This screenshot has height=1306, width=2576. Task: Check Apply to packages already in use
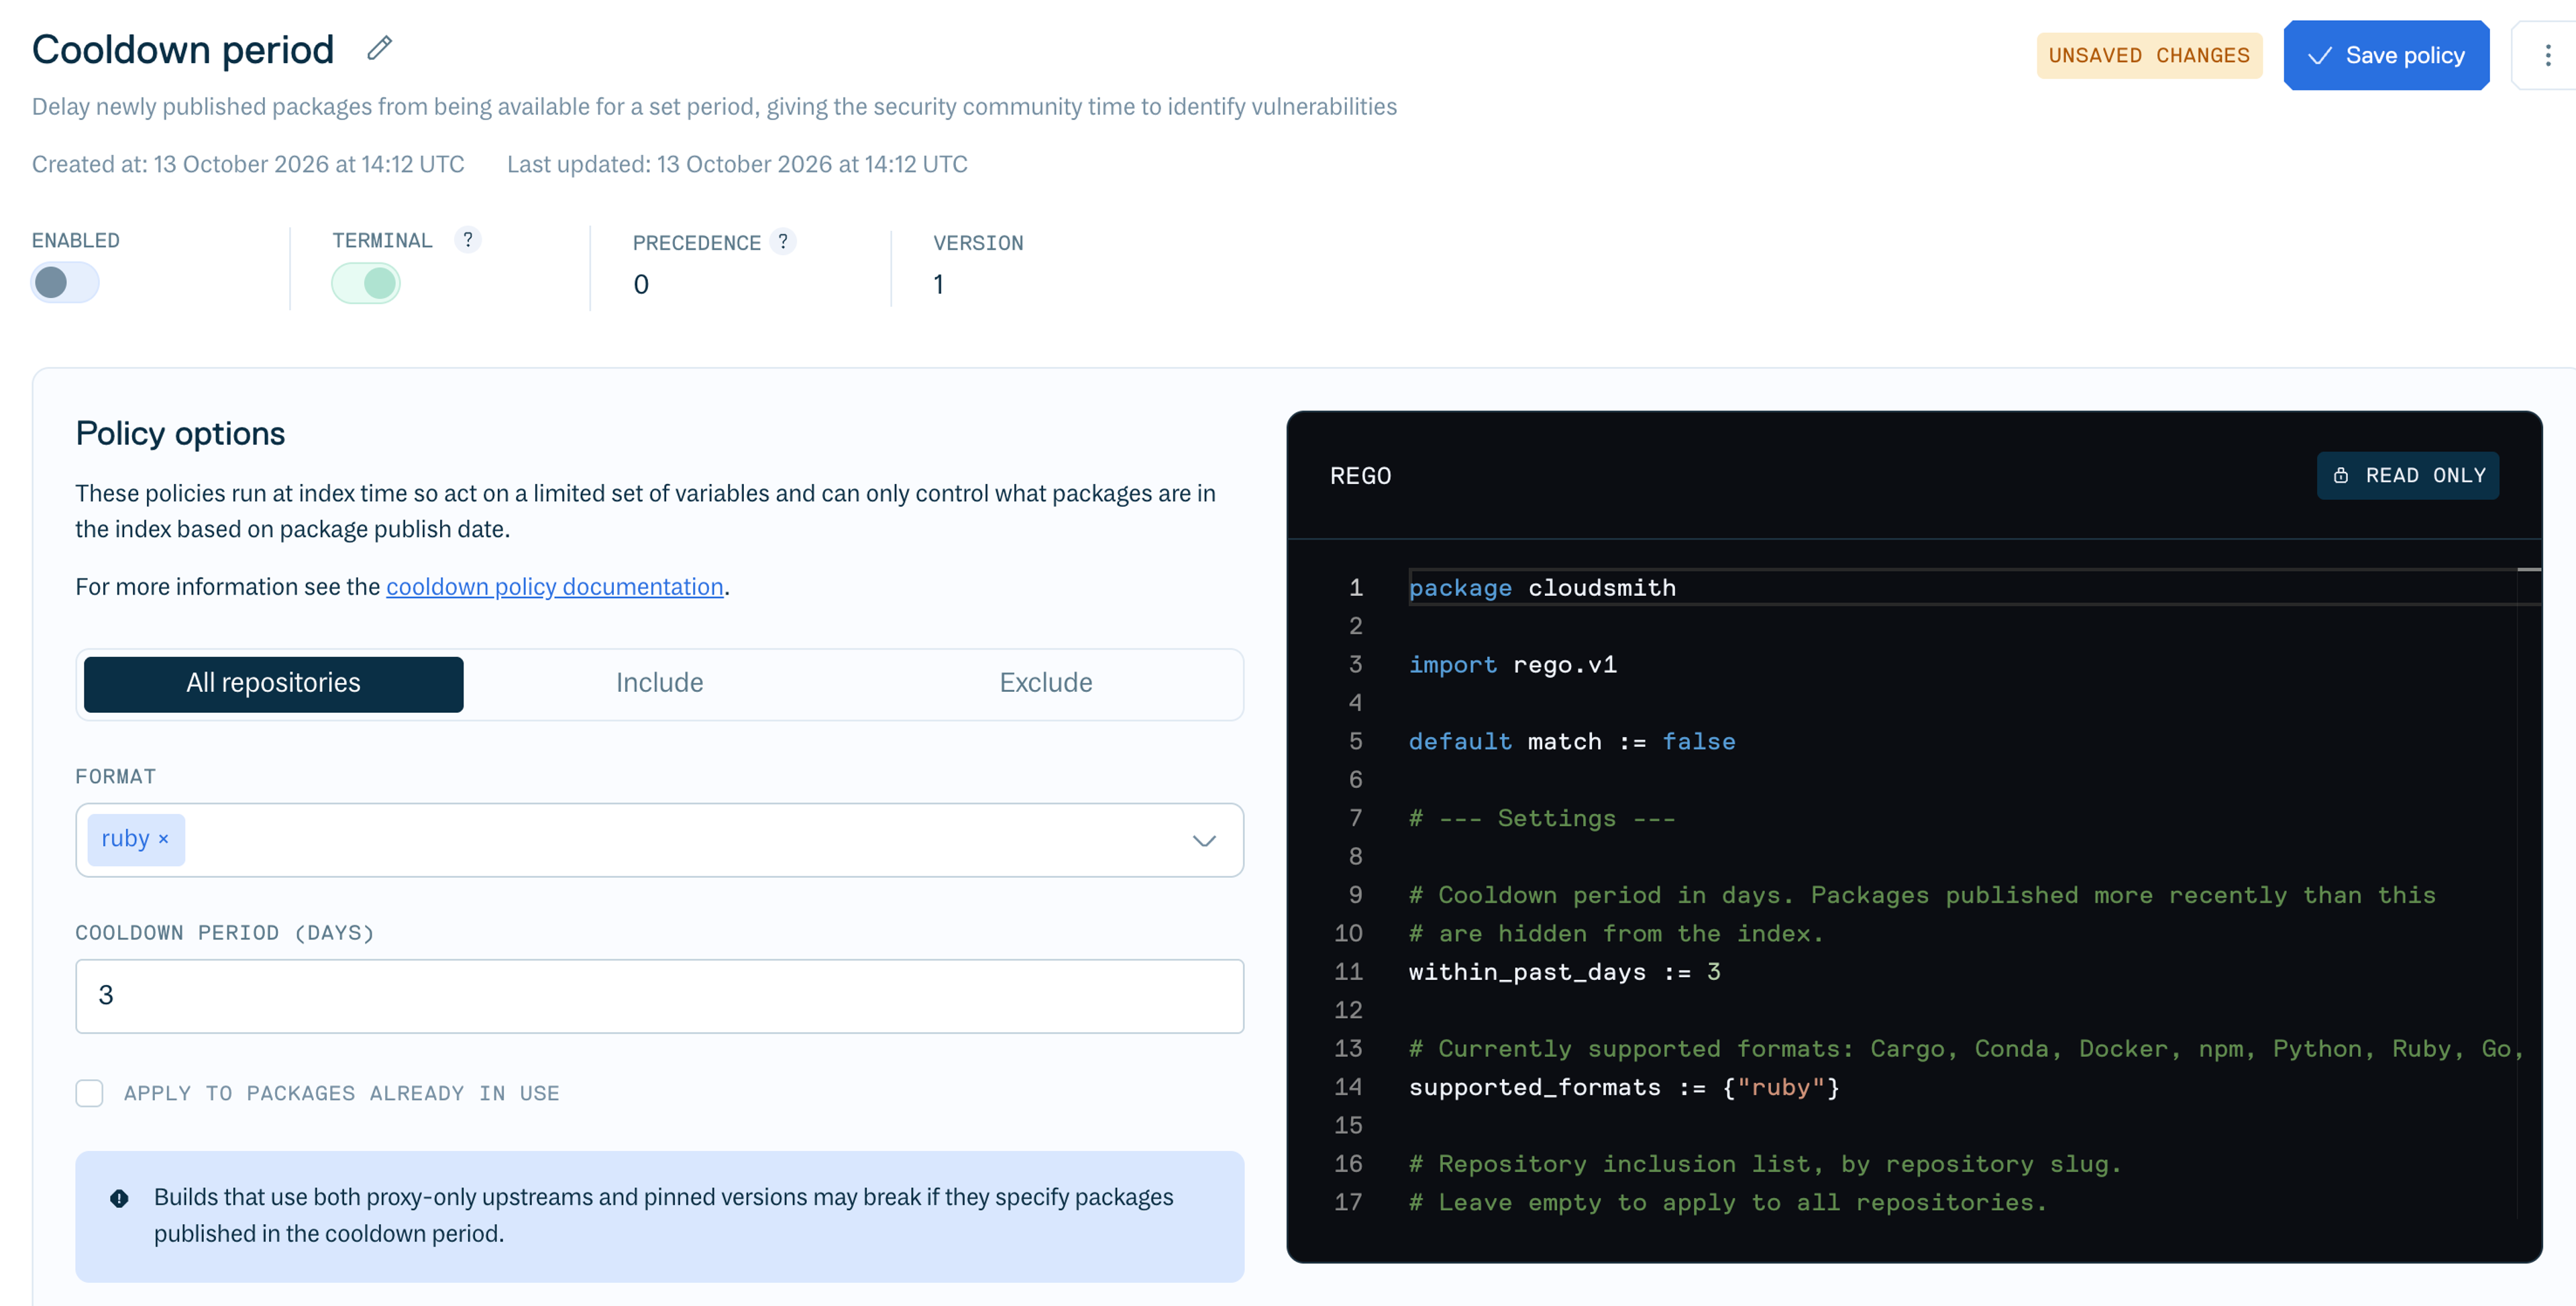[x=90, y=1093]
